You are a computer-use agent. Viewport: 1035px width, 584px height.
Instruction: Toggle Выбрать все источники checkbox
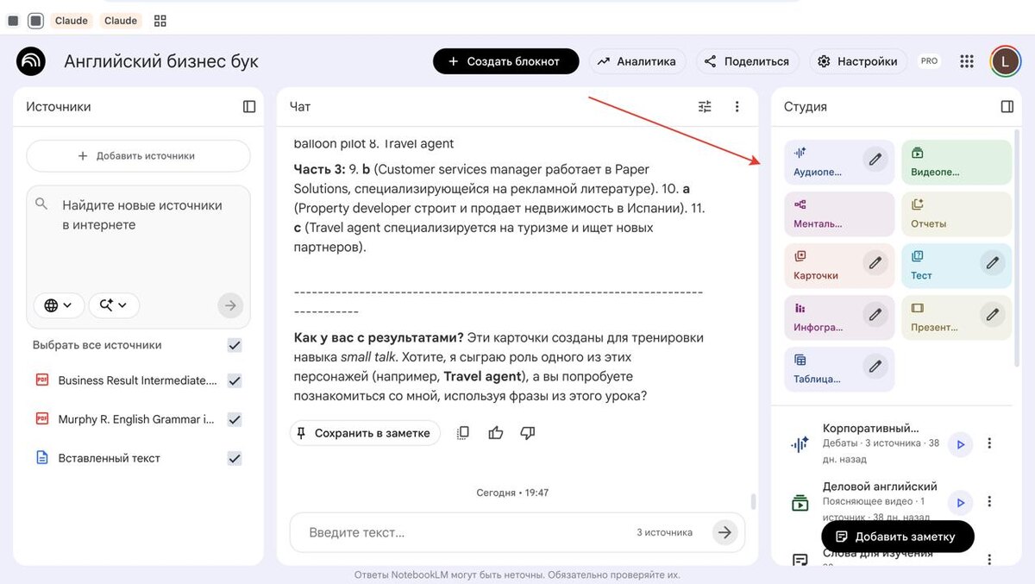coord(235,345)
